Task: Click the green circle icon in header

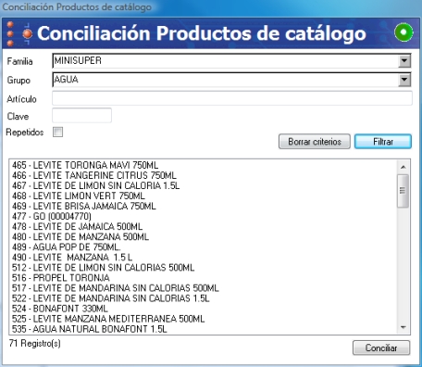Action: (403, 32)
